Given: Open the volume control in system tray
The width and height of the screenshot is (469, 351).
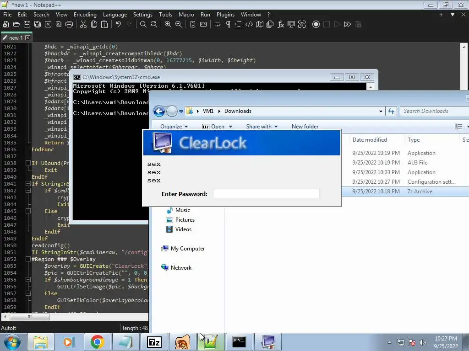Looking at the screenshot, I should 422,342.
